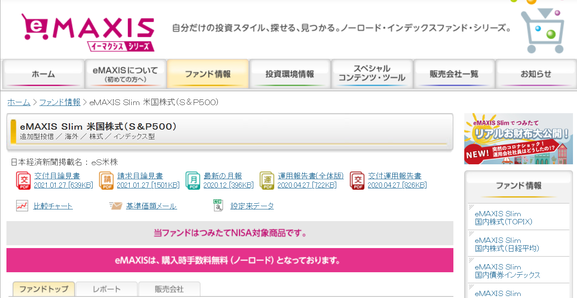Open the 比較チャート link
Viewport: 577px width, 298px height.
[53, 206]
